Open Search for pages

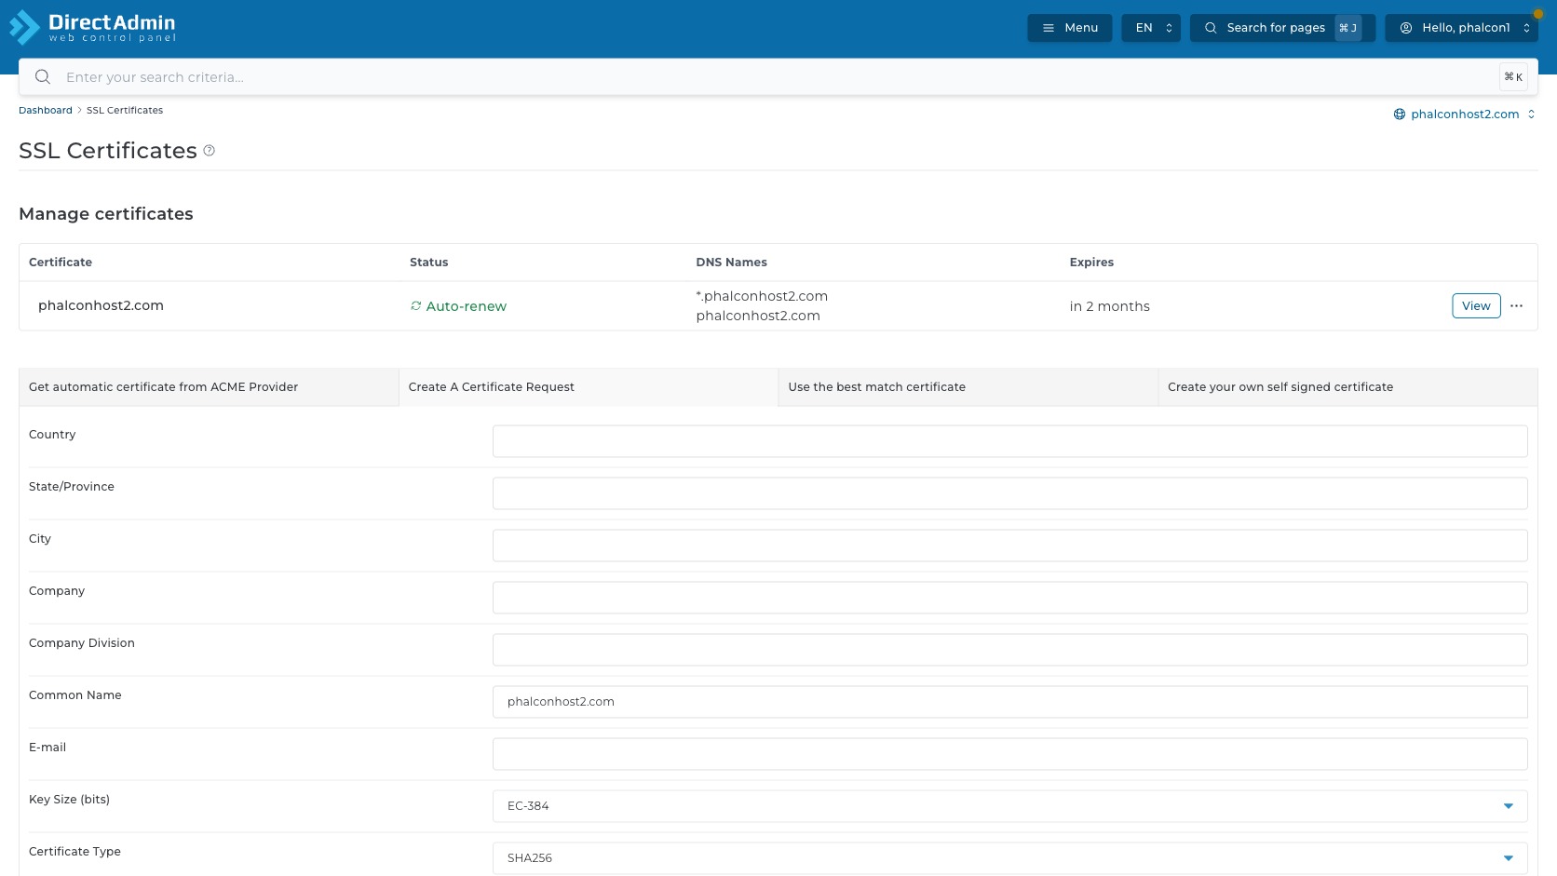pos(1282,28)
